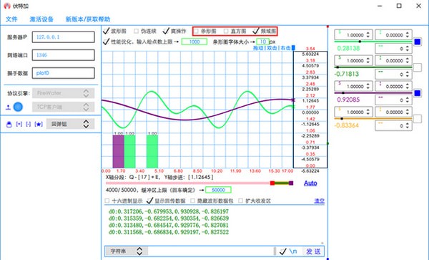The width and height of the screenshot is (429, 260).
Task: Click the purple bar in bar chart
Action: (119, 152)
